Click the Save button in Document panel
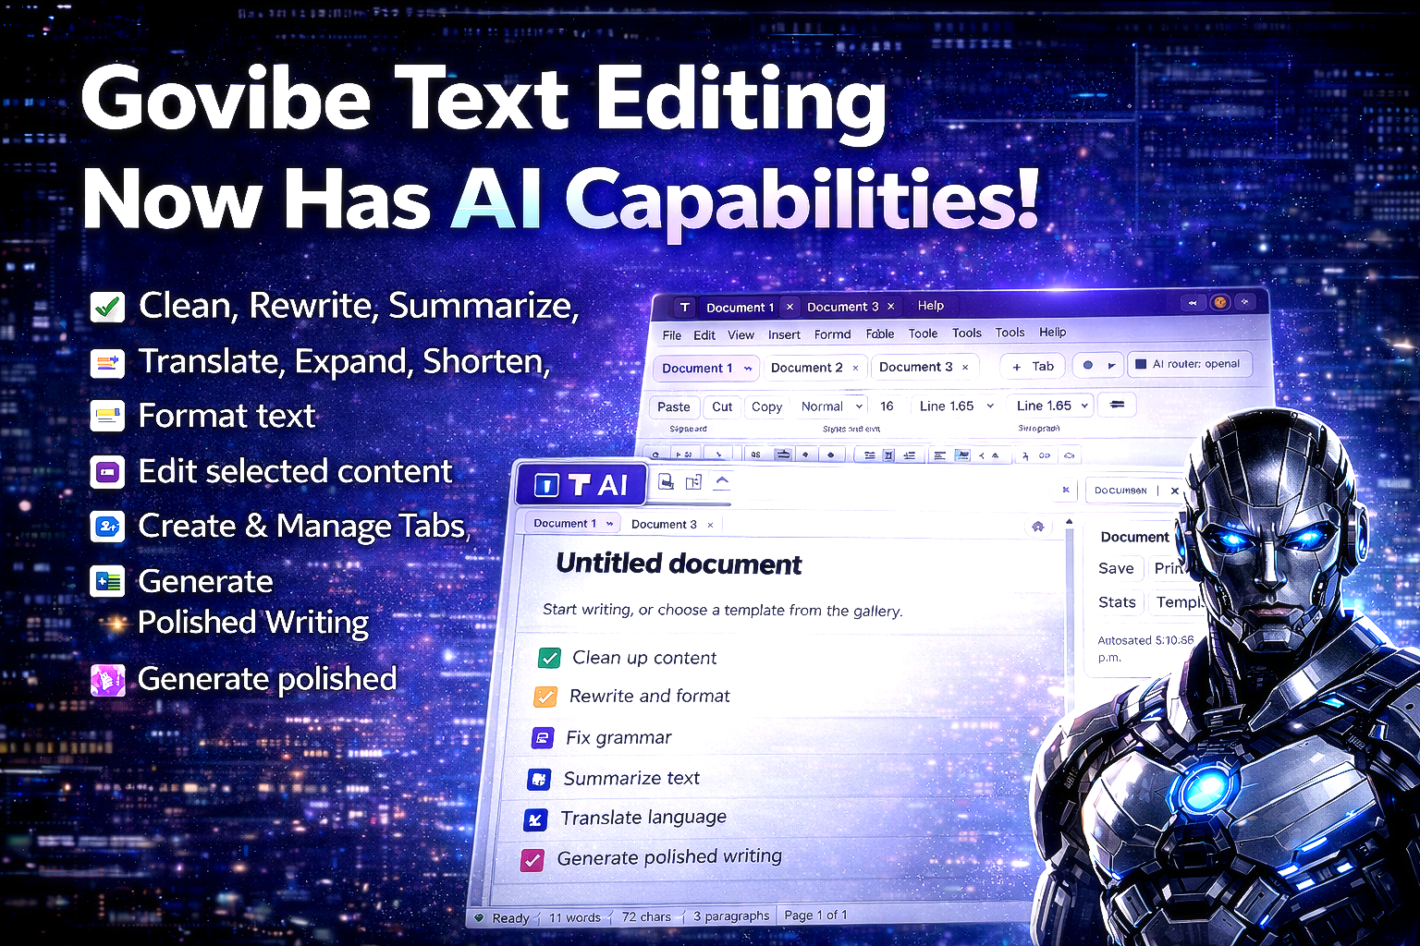The image size is (1420, 946). click(x=1116, y=568)
